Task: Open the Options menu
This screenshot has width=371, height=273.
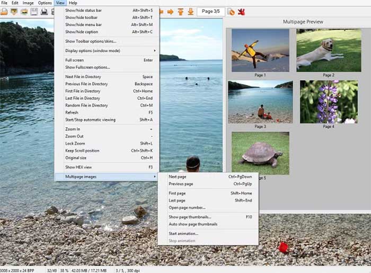Action: tap(45, 3)
